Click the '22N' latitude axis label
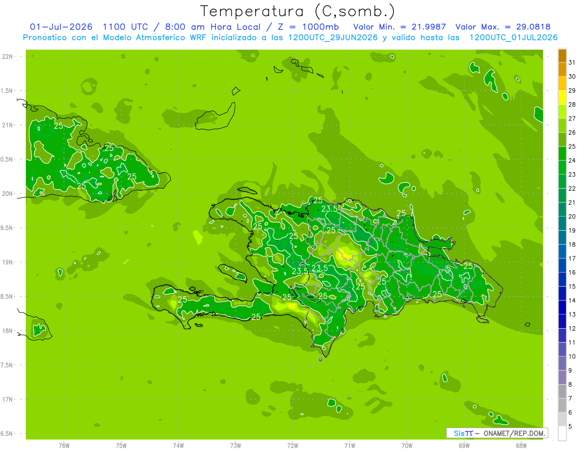Viewport: 585px width, 452px height. pyautogui.click(x=7, y=56)
